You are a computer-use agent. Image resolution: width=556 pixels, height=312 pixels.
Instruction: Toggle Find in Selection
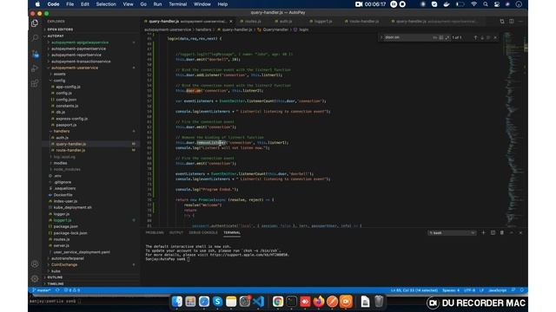click(488, 37)
